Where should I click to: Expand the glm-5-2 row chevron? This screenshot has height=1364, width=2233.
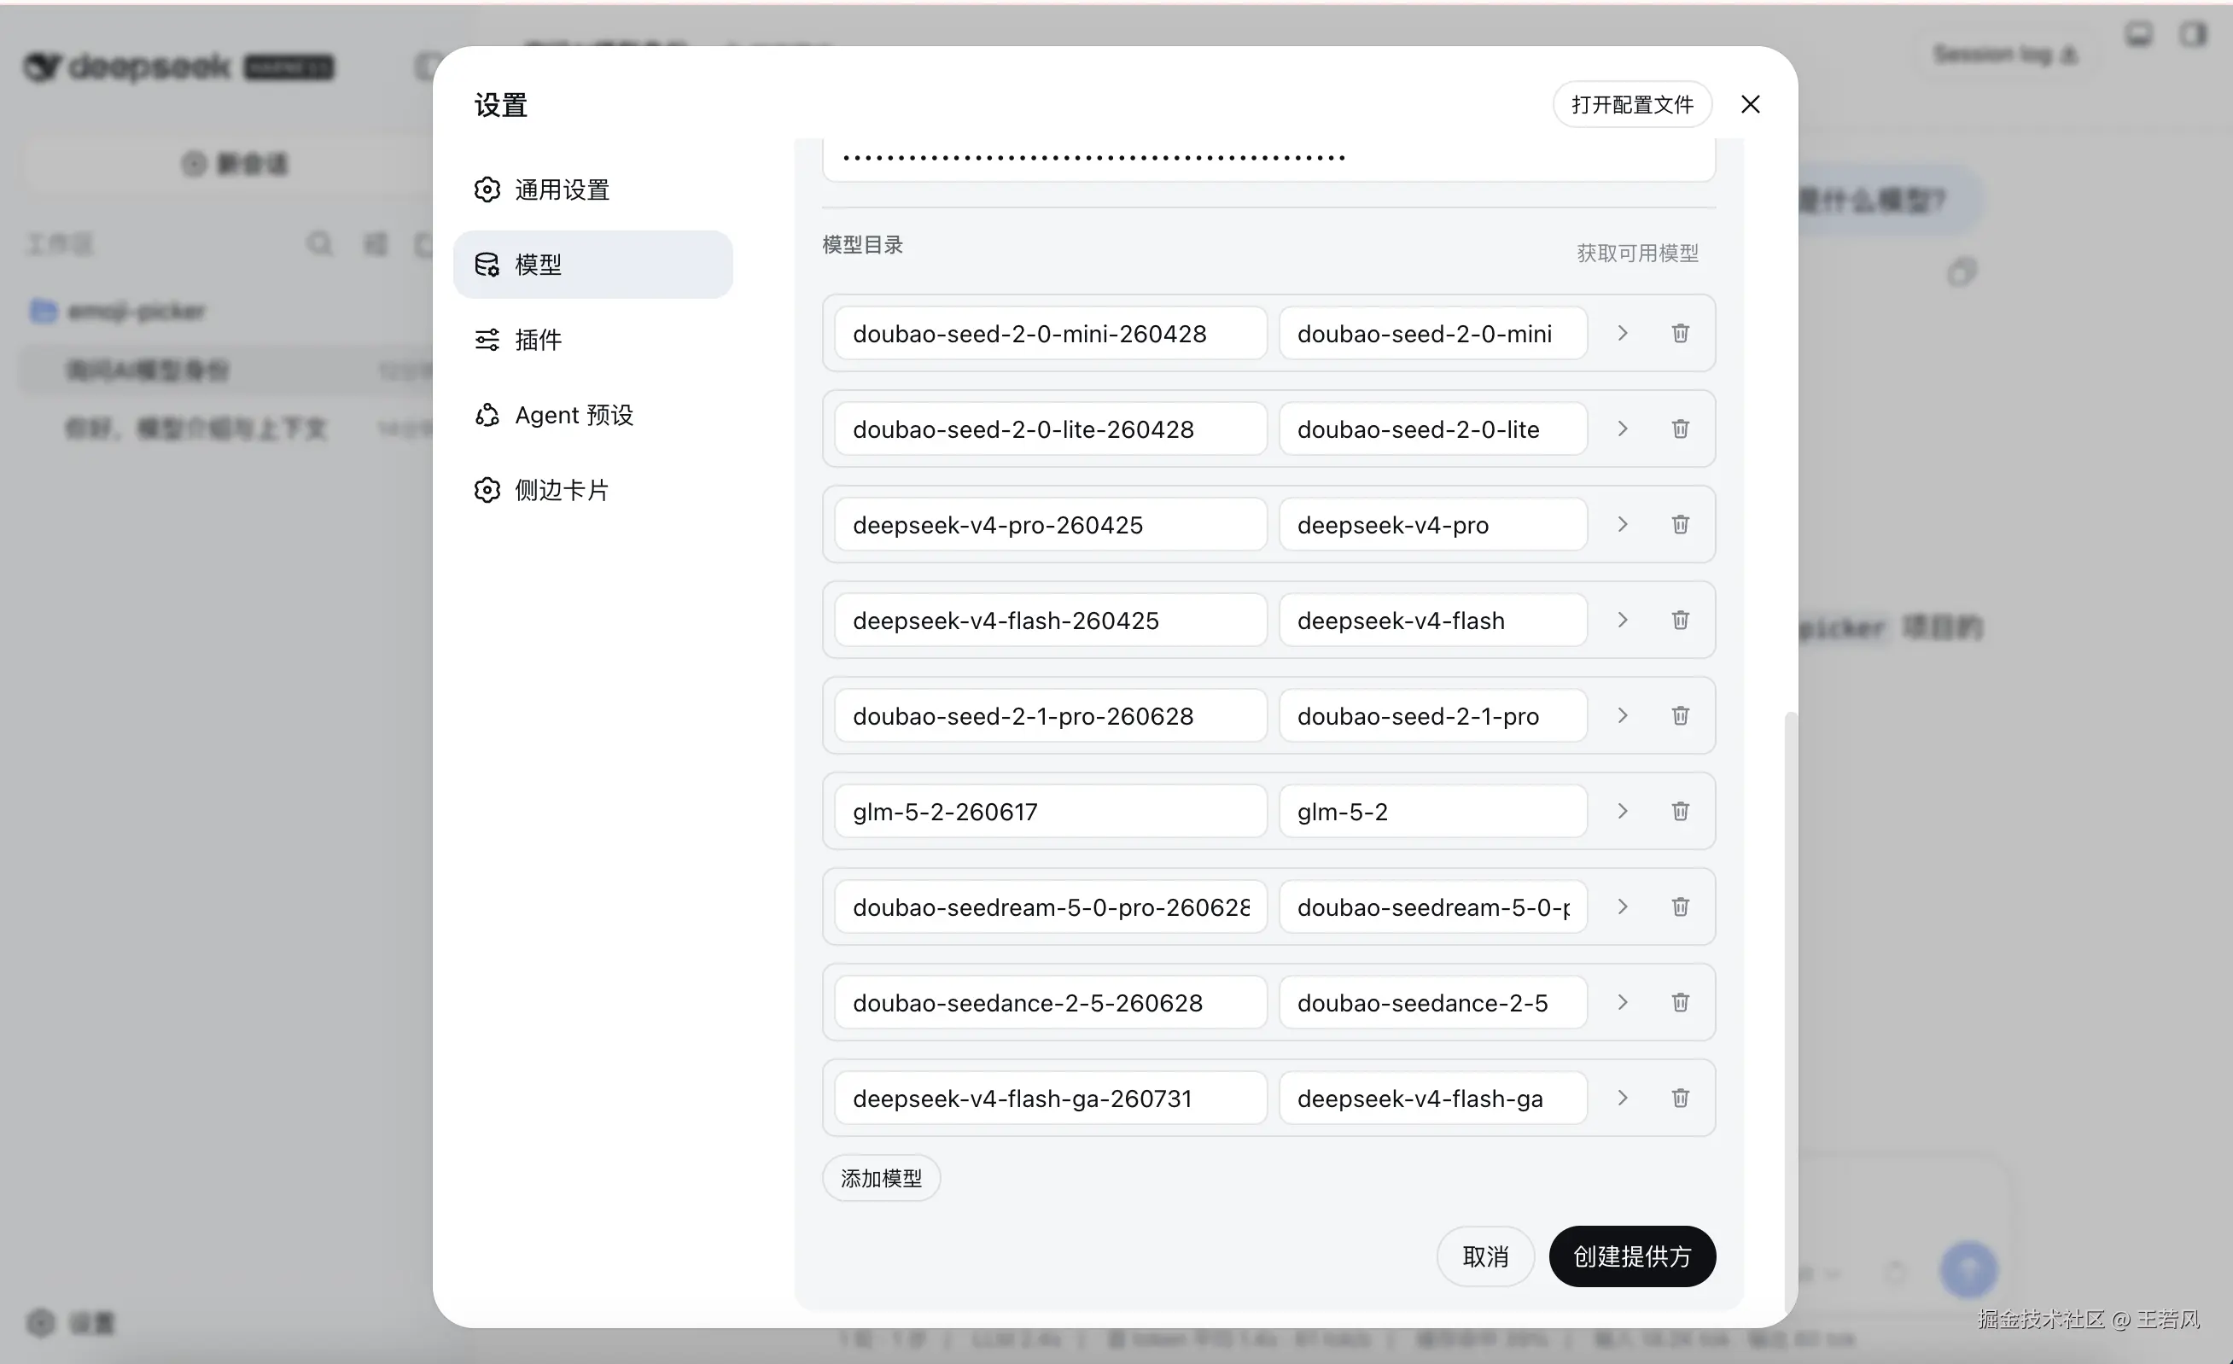(x=1622, y=811)
